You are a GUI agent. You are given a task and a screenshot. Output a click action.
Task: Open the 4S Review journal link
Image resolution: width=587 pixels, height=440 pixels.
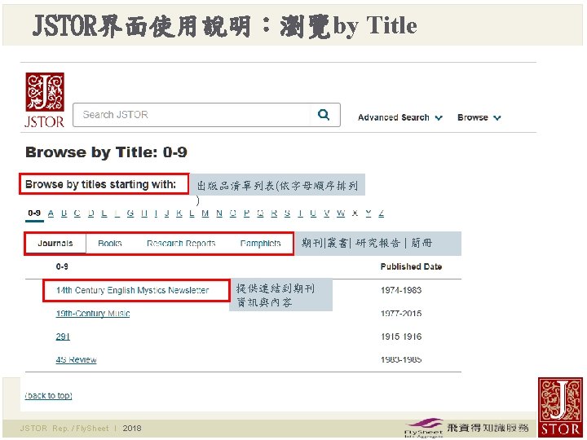click(x=76, y=360)
